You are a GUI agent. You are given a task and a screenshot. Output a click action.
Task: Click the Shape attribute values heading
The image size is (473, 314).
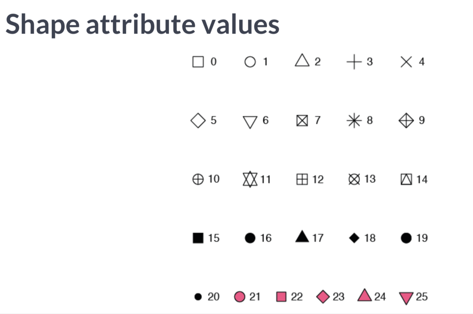(x=142, y=24)
